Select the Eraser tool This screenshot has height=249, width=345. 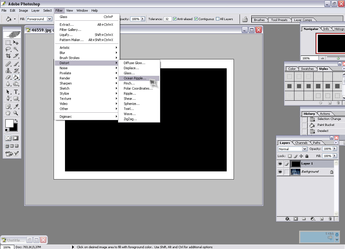[x=8, y=77]
